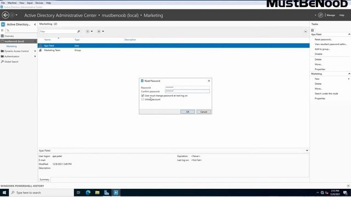The height and width of the screenshot is (197, 351).
Task: Collapse the Ajaz Patel tasks section
Action: pyautogui.click(x=349, y=34)
